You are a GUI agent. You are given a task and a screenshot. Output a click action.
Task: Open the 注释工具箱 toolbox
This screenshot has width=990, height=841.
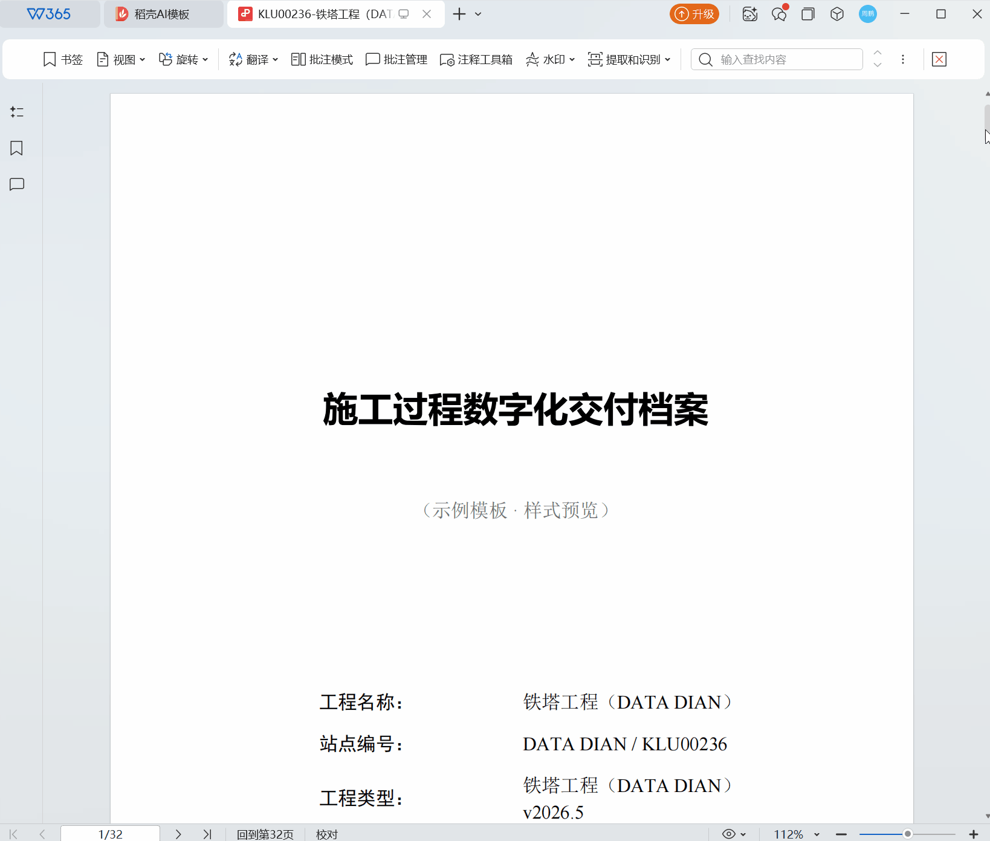(x=476, y=59)
